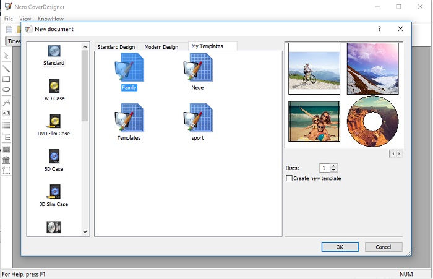Close the New document dialog

point(400,28)
